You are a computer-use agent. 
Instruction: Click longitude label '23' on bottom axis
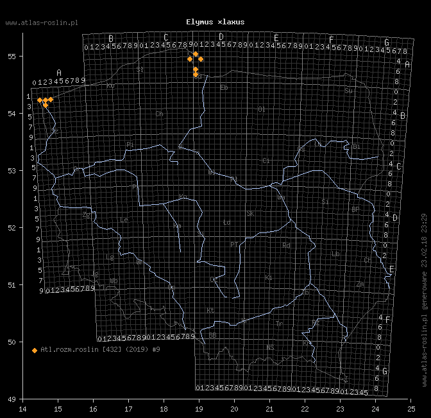tap(341, 409)
